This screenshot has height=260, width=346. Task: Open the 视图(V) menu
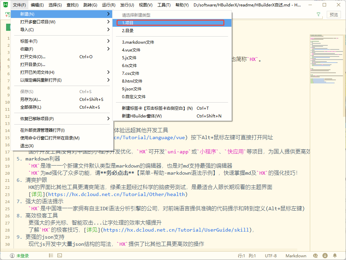[146, 5]
